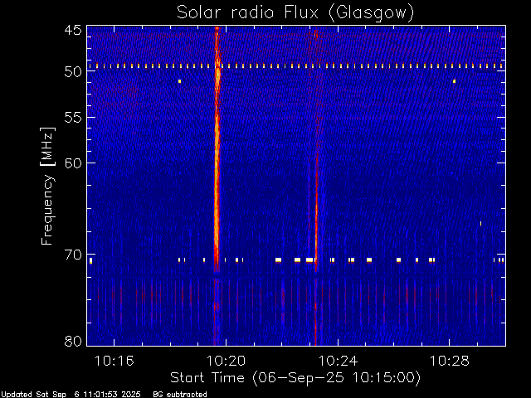Viewport: 531px width, 398px height.
Task: Select the 50 MHz axis label
Action: [73, 71]
